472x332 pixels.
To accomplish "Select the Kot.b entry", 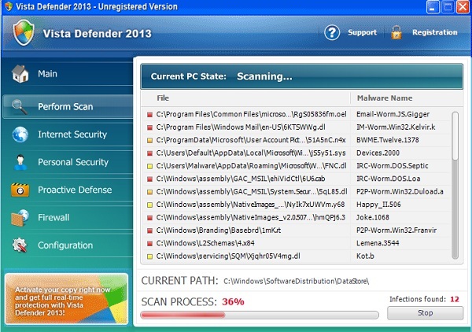I will [x=365, y=256].
